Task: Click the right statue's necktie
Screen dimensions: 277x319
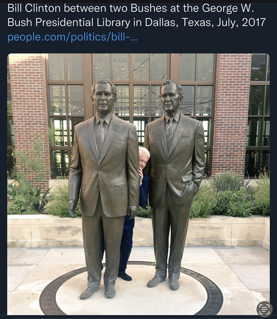Action: [x=170, y=134]
